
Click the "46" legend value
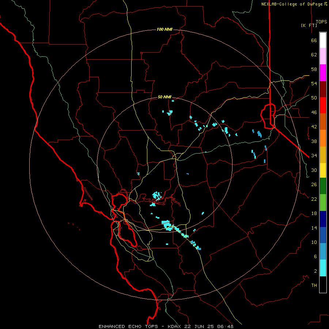pyautogui.click(x=314, y=113)
